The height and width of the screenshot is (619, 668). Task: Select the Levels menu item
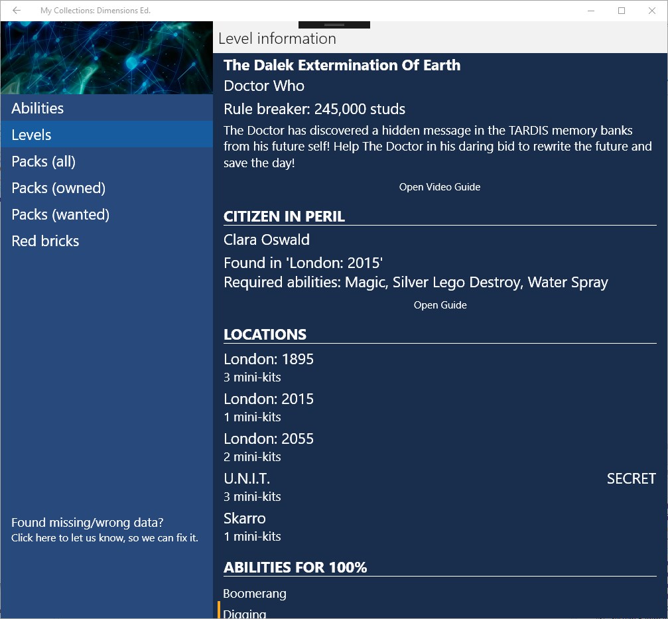pyautogui.click(x=107, y=135)
